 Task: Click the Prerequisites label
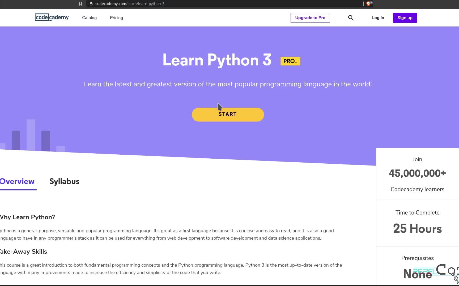417,258
